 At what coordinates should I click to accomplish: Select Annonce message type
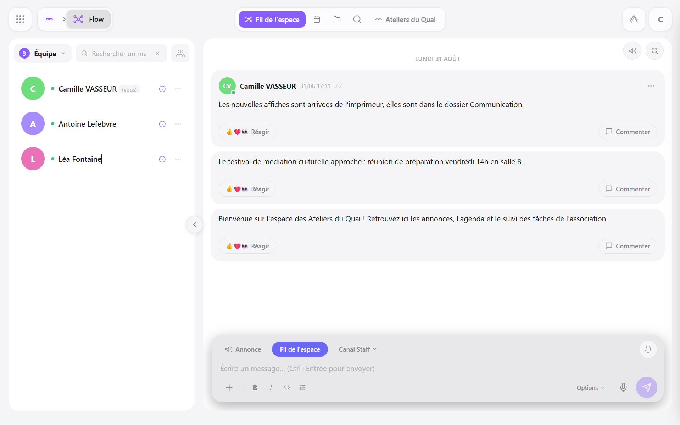pos(243,349)
